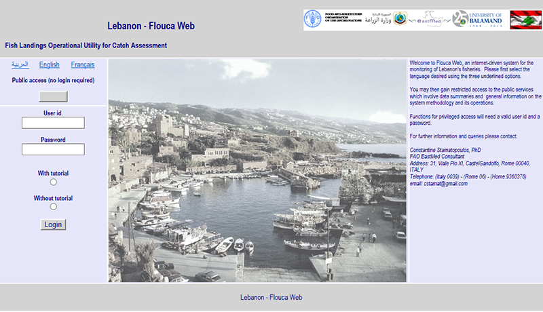
Task: Click the Lebanese flag image
Action: 525,20
